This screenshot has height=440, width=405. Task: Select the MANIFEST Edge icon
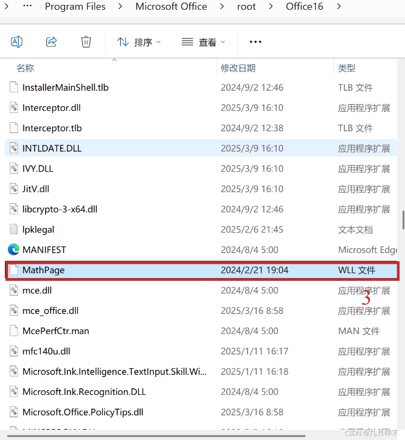point(14,249)
